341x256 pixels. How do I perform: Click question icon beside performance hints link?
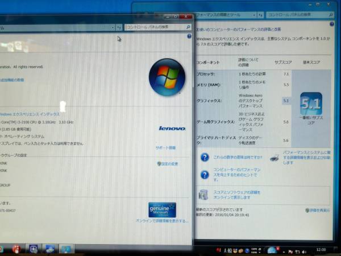(205, 175)
